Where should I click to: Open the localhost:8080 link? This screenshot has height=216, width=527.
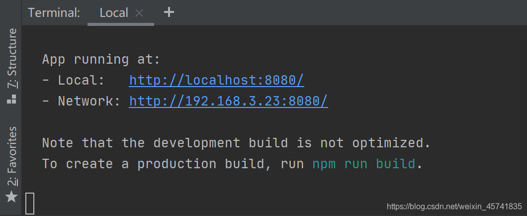pyautogui.click(x=216, y=80)
